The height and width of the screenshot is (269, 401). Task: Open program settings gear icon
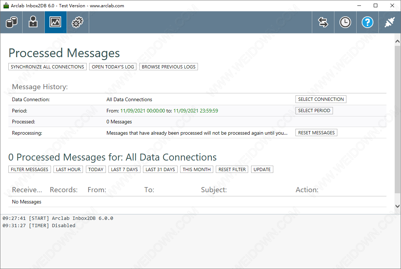click(78, 22)
